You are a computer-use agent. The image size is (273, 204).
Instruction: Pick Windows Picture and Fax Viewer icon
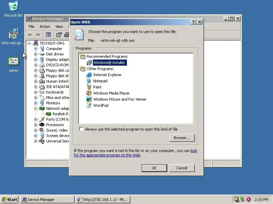click(89, 99)
